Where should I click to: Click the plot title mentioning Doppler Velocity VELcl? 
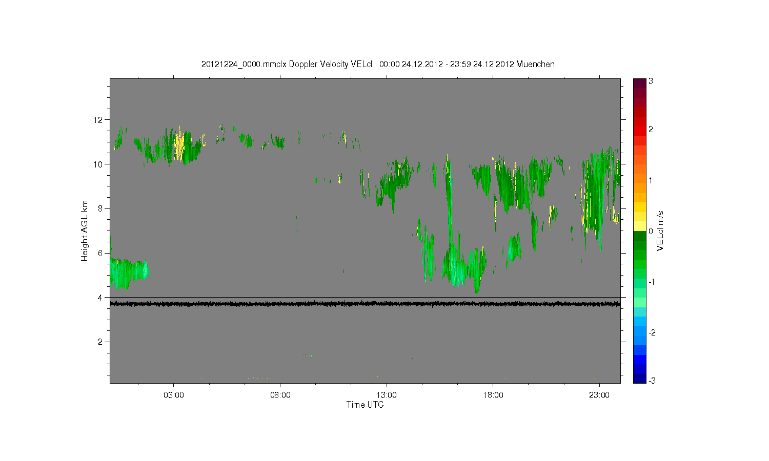pos(378,64)
